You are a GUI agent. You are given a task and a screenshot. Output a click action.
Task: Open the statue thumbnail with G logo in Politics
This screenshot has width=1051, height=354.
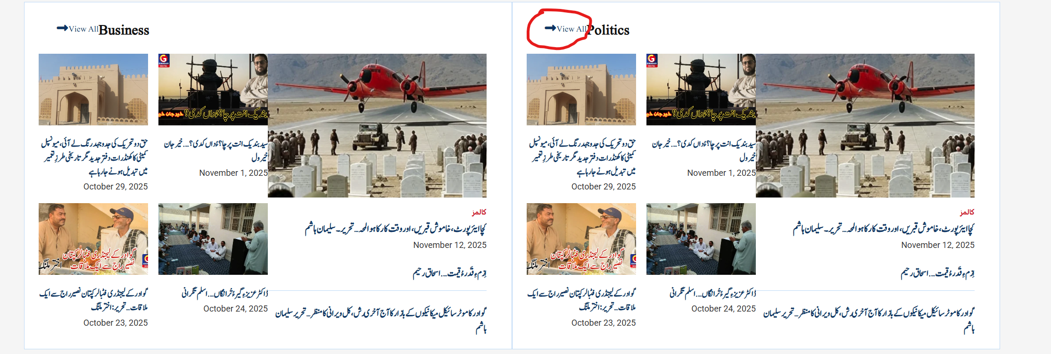click(701, 90)
